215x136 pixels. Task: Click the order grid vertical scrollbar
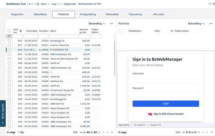point(115,58)
